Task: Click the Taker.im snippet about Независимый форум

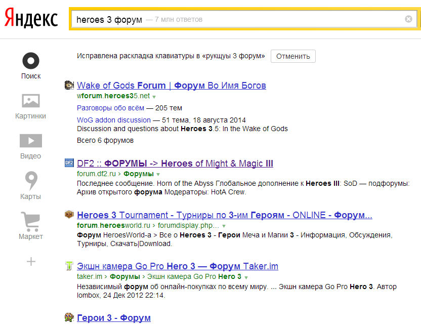Action: tap(237, 291)
